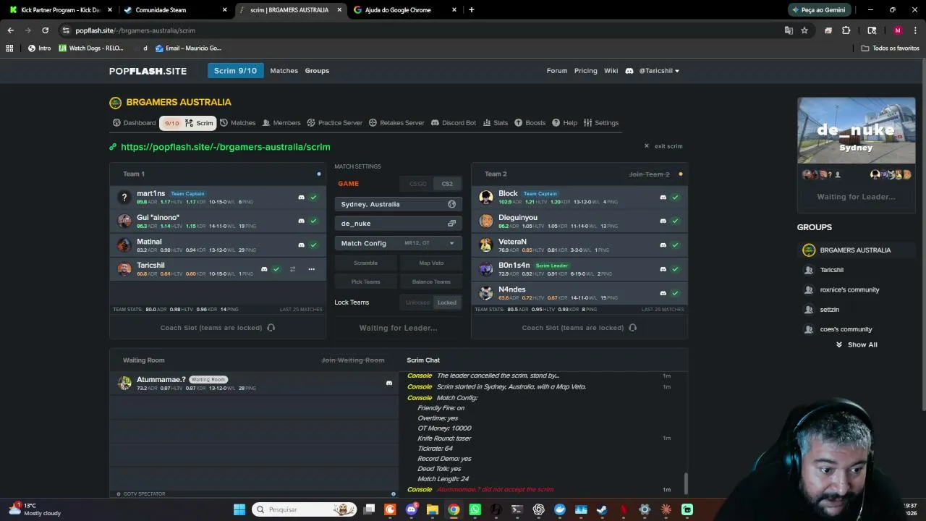This screenshot has width=926, height=521.
Task: Click the Google Translate icon in address bar
Action: (789, 30)
